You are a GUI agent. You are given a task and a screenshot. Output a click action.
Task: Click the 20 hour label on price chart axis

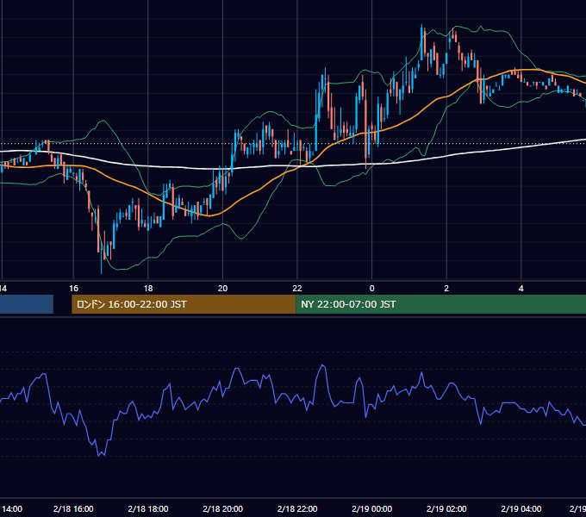point(222,289)
